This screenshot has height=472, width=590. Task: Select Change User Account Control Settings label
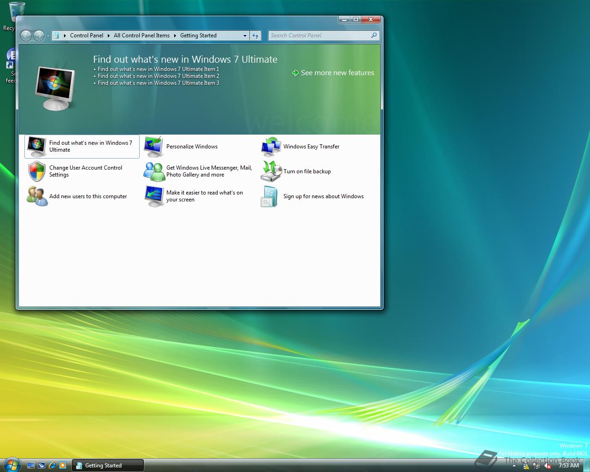(x=86, y=171)
